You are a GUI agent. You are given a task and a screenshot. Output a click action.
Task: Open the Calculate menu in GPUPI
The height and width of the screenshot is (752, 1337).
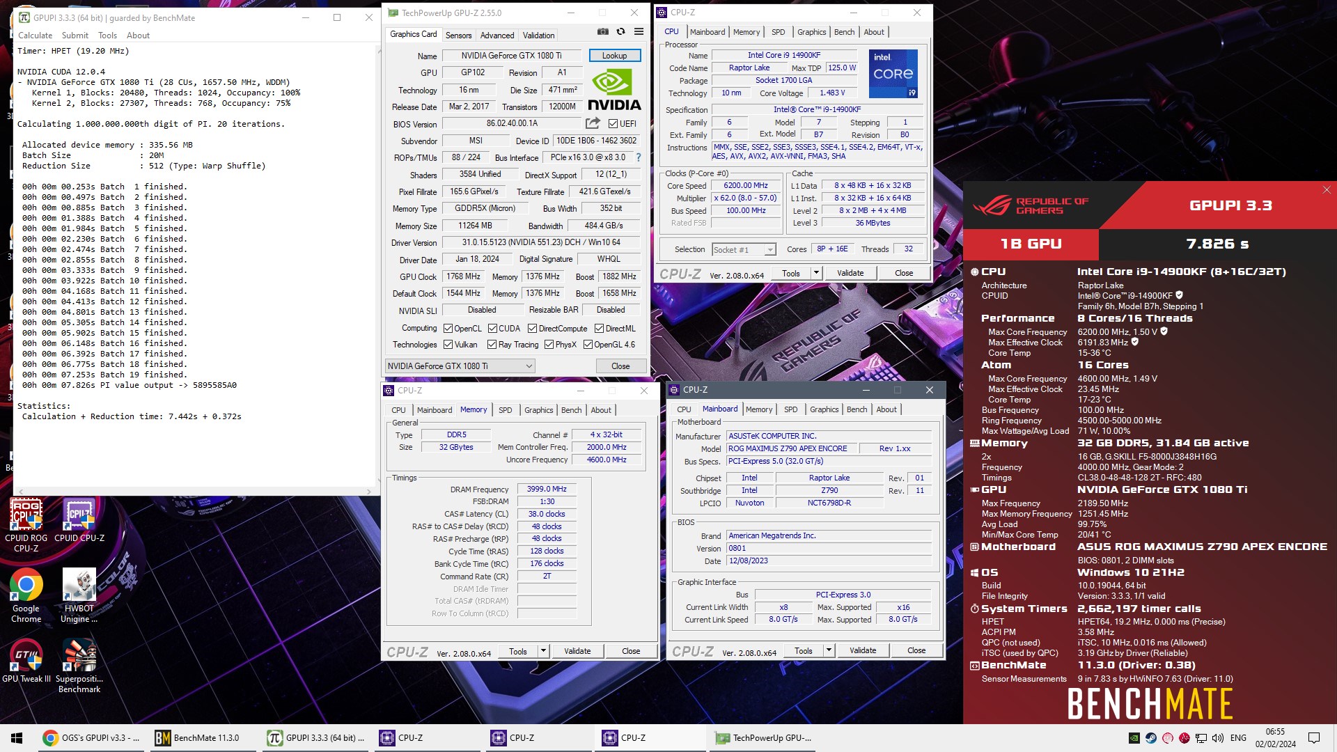pos(35,36)
